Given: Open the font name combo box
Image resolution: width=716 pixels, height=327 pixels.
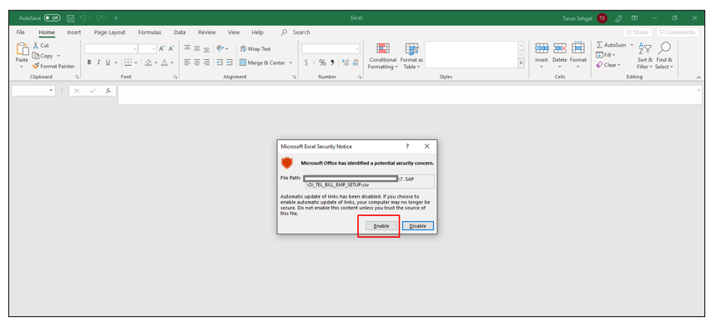Looking at the screenshot, I should 111,49.
